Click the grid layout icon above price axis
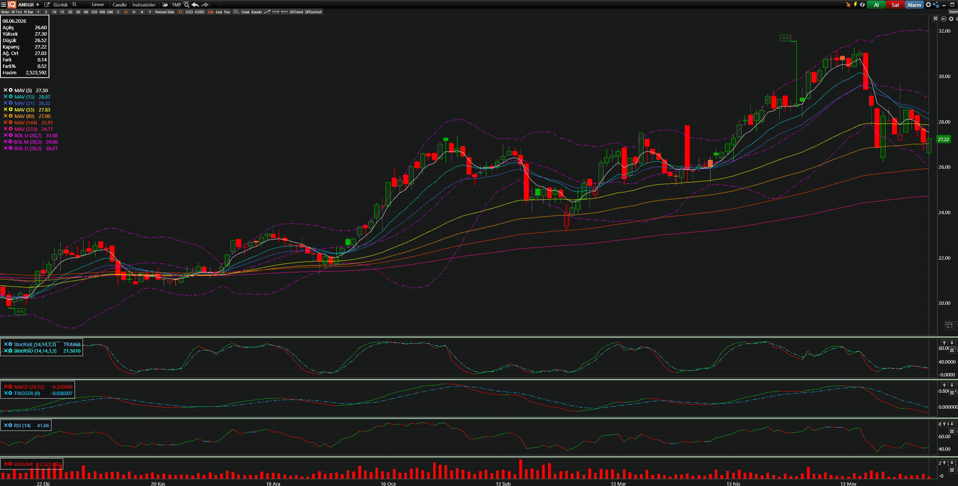Screen dimensions: 958x486 tap(936, 19)
